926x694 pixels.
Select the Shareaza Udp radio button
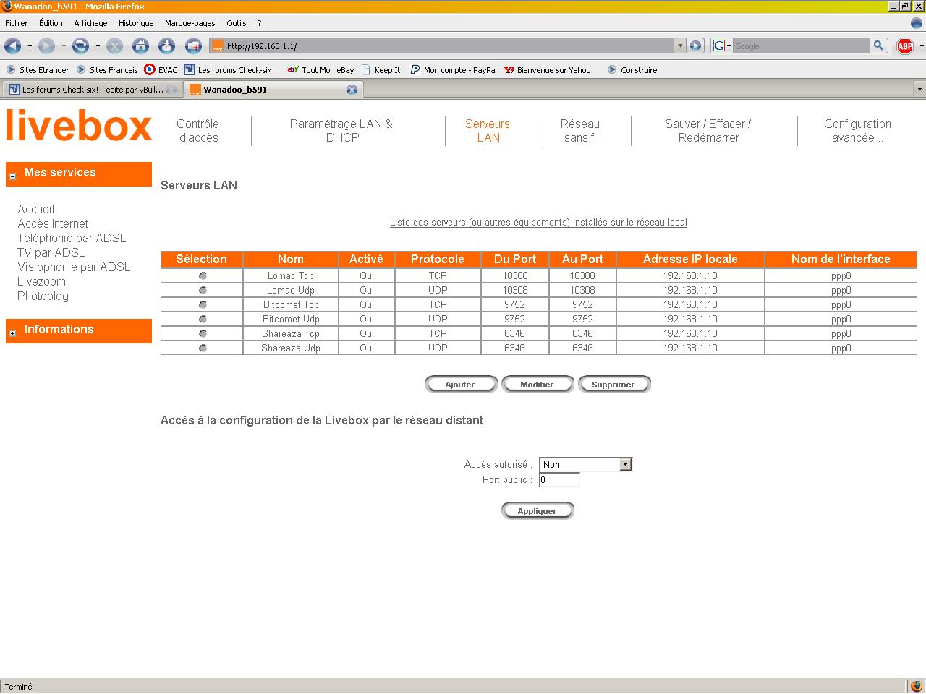click(x=203, y=348)
